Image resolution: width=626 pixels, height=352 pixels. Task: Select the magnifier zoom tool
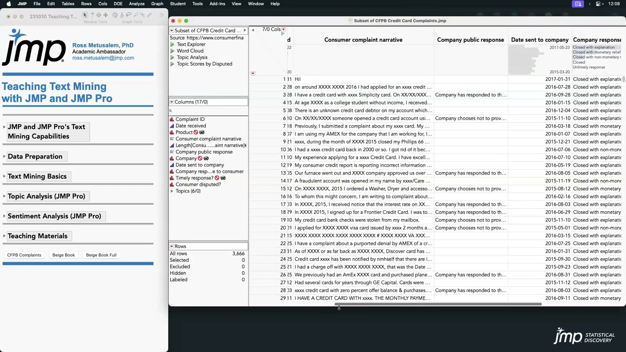(135, 15)
